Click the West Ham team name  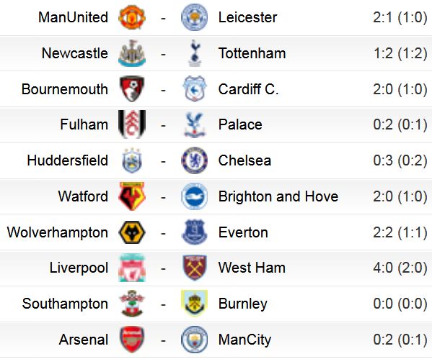(252, 268)
